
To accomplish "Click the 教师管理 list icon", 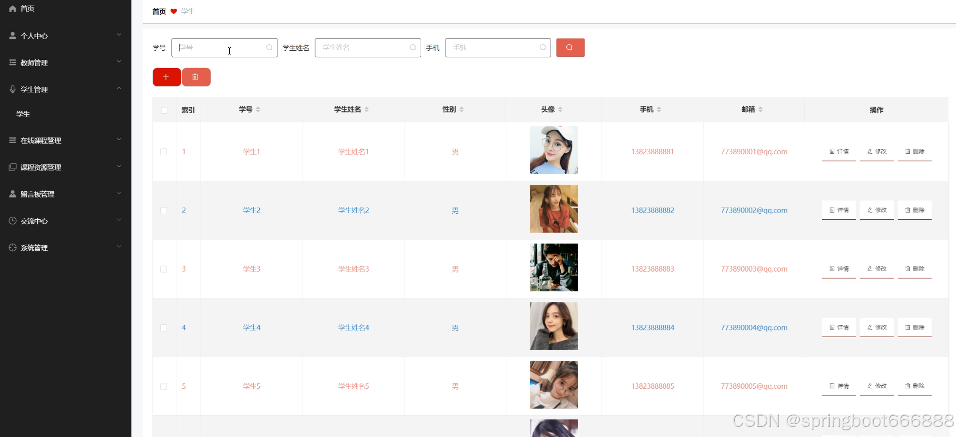I will point(13,62).
